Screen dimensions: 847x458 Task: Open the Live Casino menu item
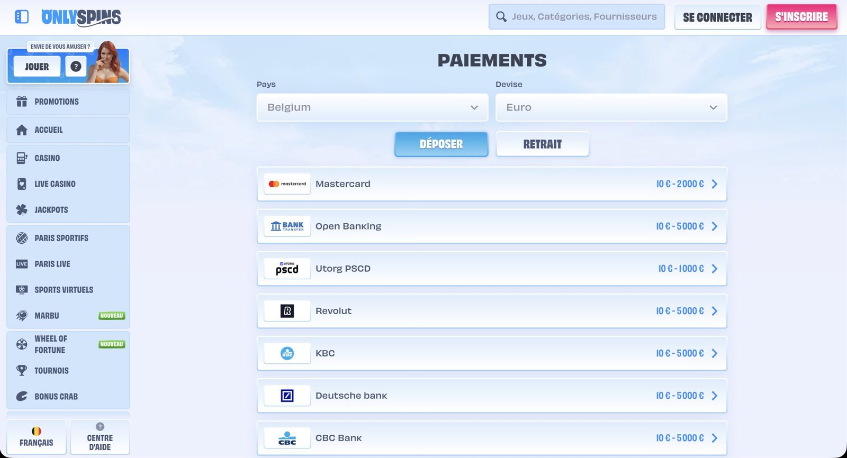coord(55,184)
